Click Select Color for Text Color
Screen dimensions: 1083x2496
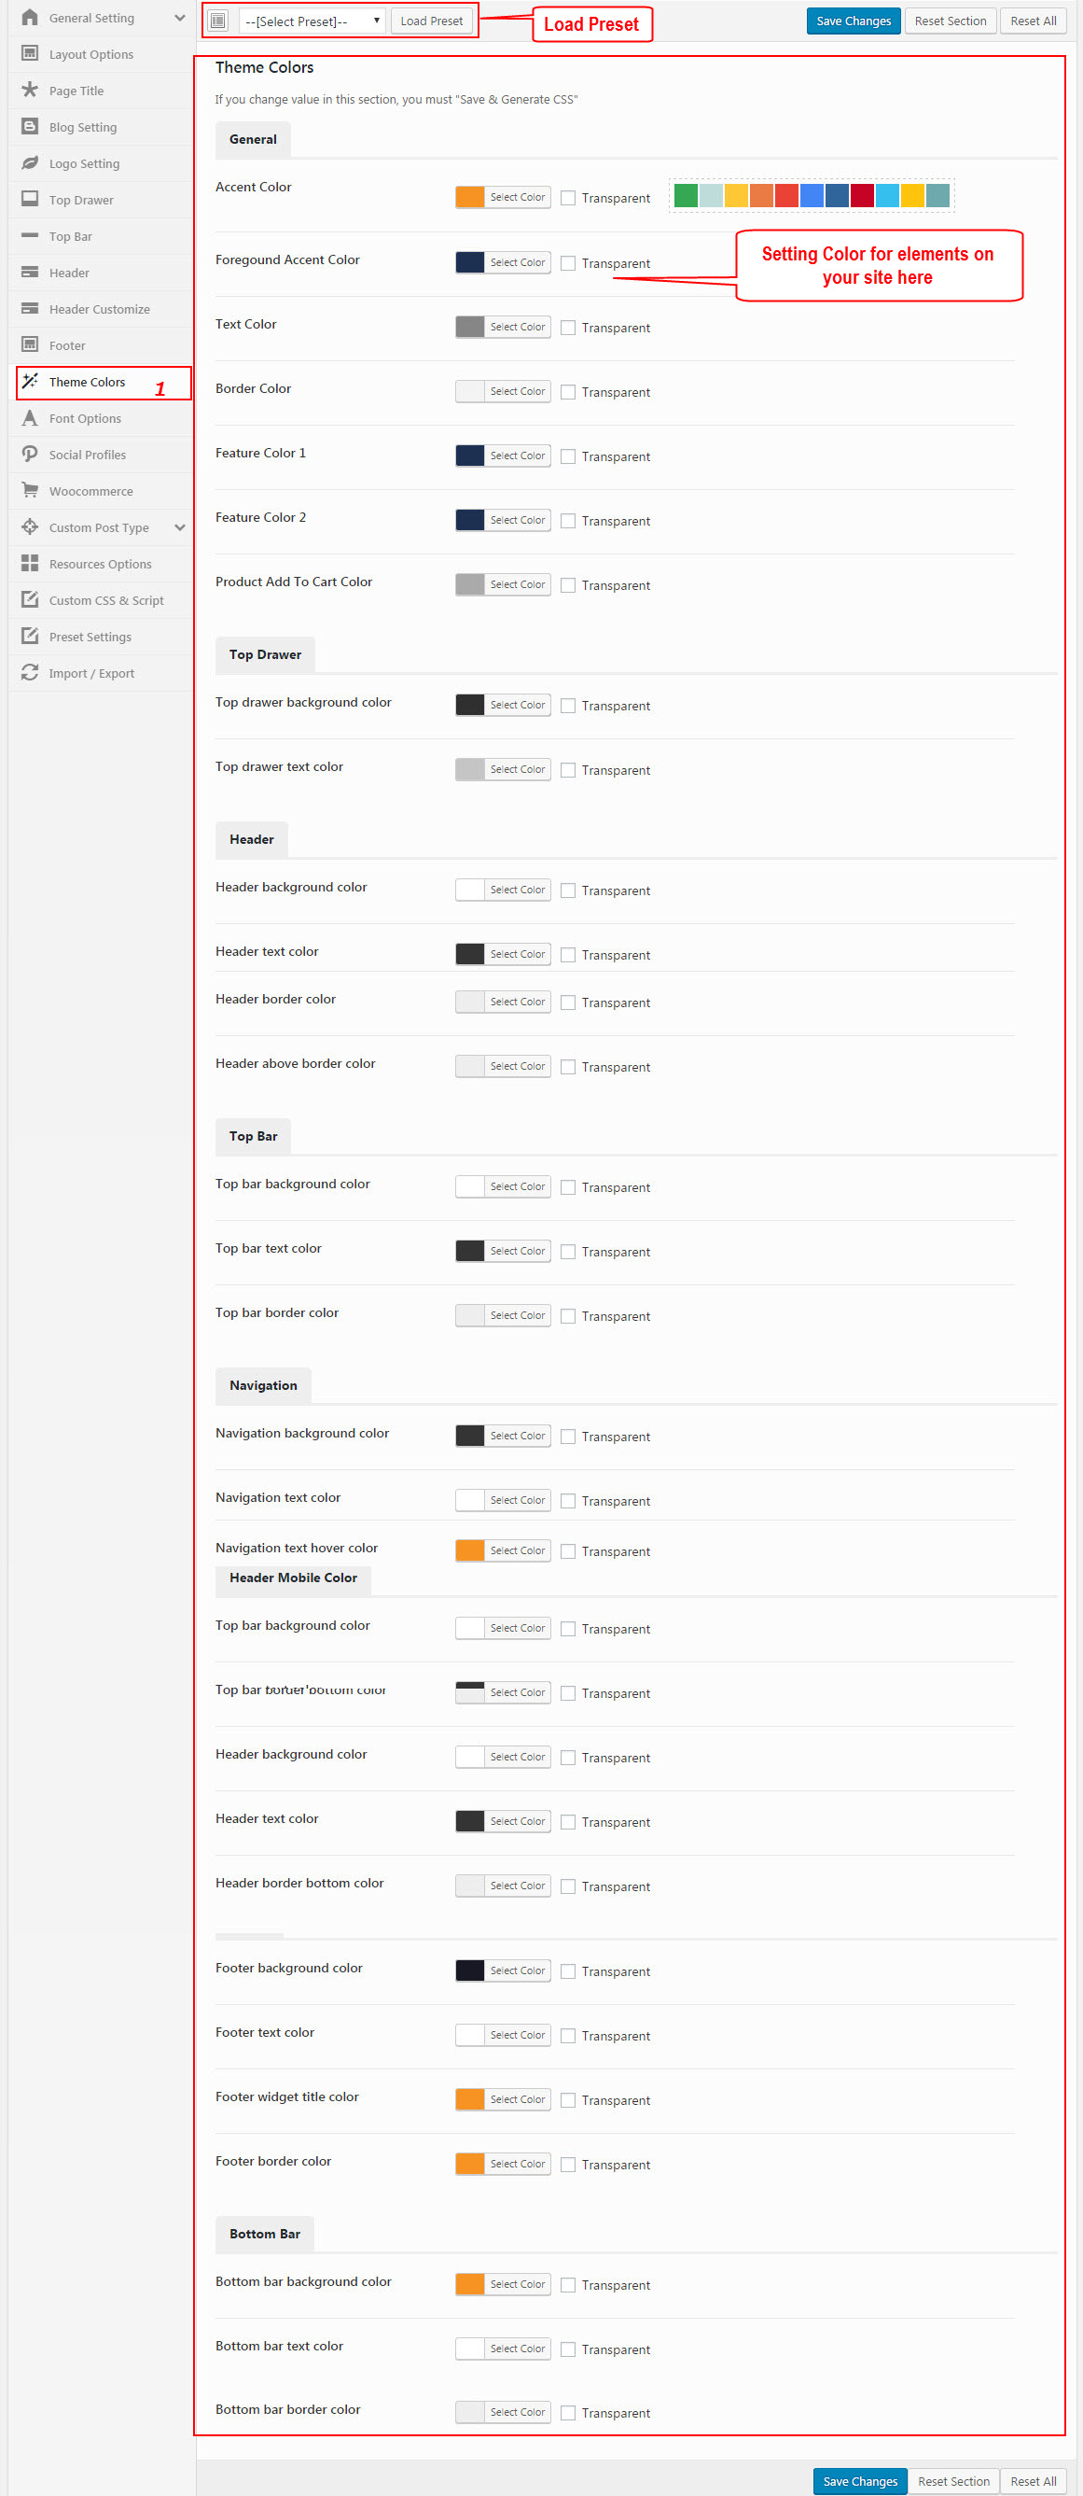click(x=518, y=327)
